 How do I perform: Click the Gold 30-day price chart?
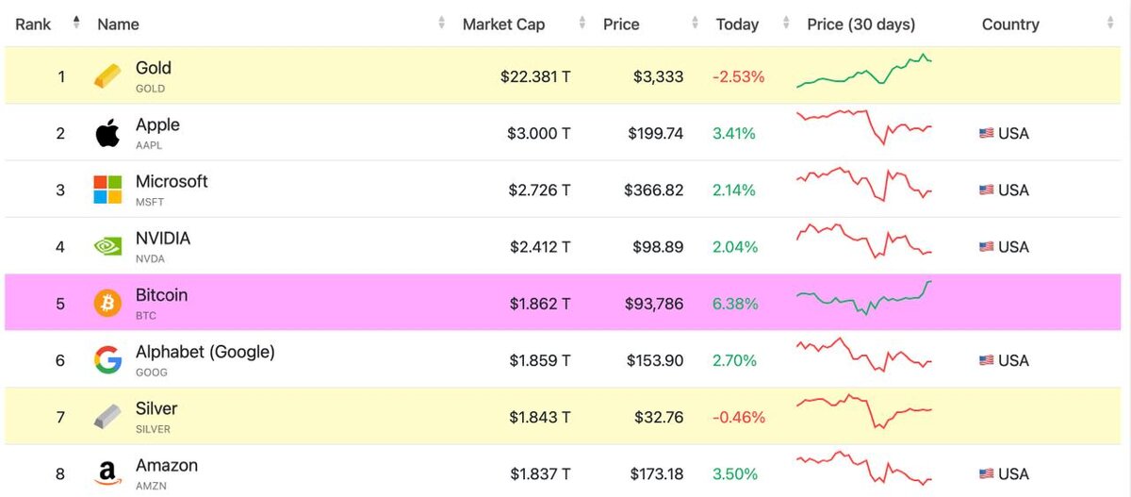point(864,73)
